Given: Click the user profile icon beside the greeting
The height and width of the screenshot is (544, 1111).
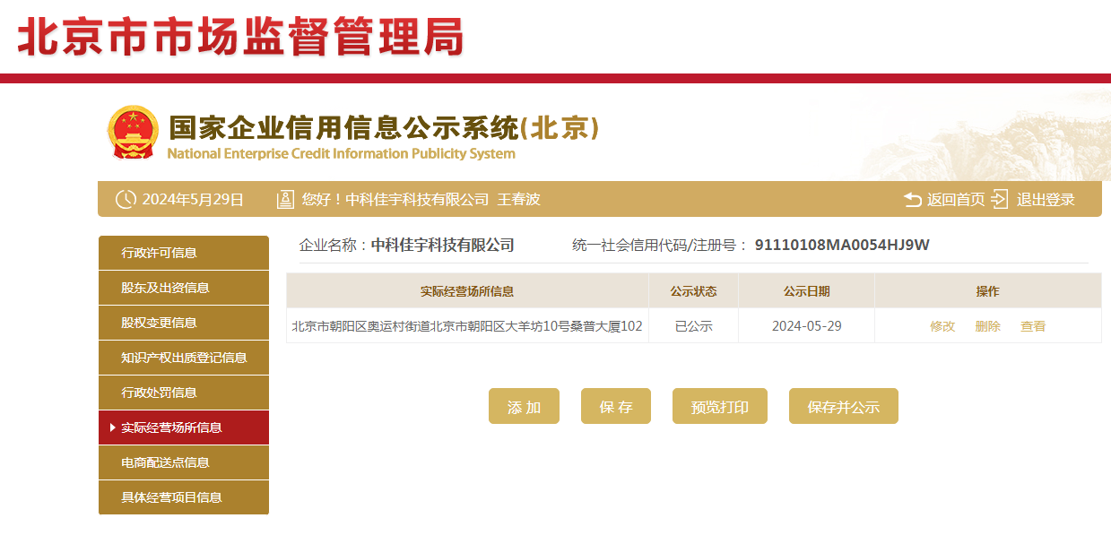Looking at the screenshot, I should coord(285,199).
